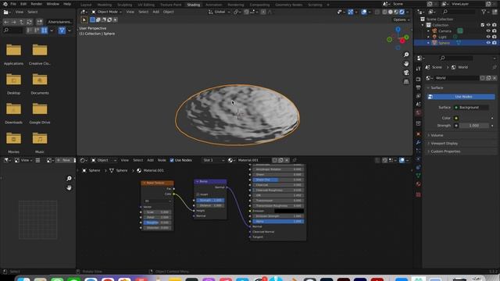This screenshot has width=500, height=281.
Task: Click the pan hand icon in image editor
Action: pyautogui.click(x=69, y=187)
